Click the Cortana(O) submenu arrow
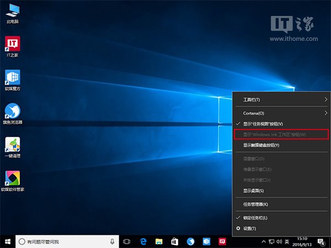 tap(325, 113)
